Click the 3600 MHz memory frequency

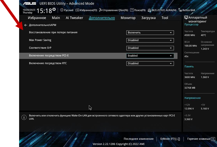190,77
